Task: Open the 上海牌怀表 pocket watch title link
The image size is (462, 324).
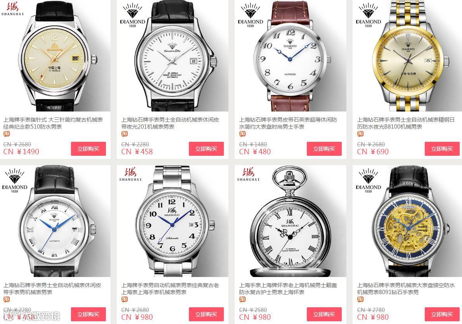Action: [x=288, y=289]
